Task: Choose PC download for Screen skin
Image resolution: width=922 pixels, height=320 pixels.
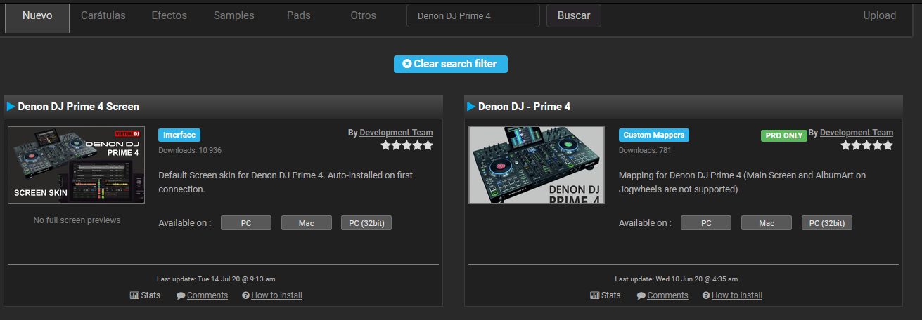Action: point(246,223)
